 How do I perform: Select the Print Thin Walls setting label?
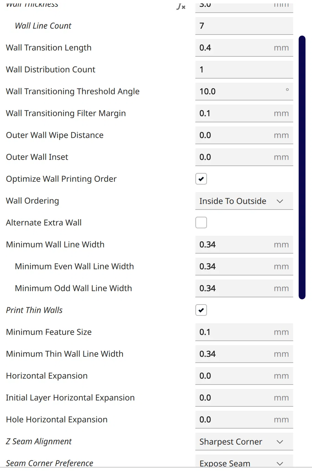(34, 310)
